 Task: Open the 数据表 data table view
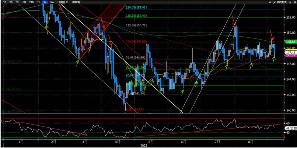click(x=76, y=2)
